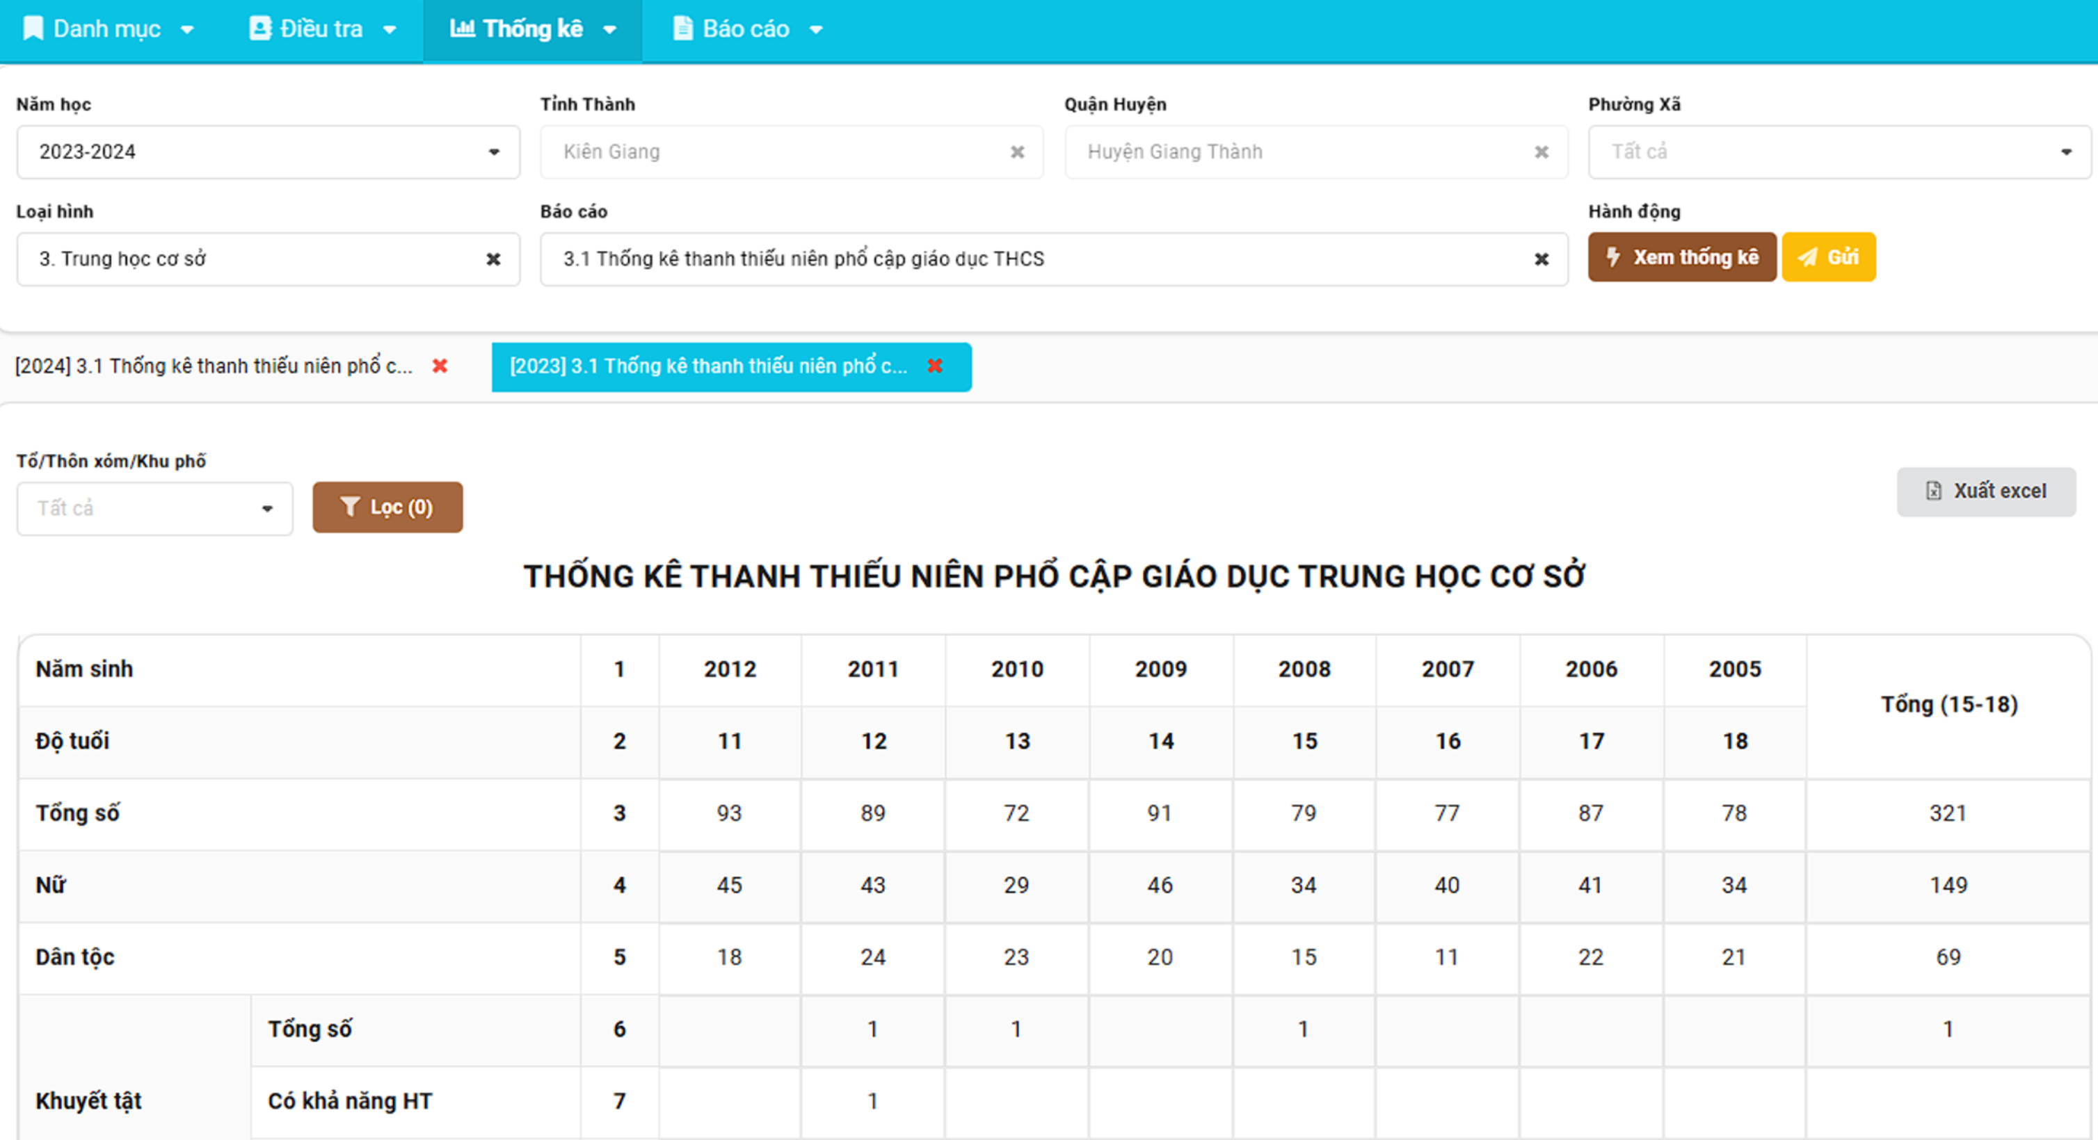The image size is (2098, 1140).
Task: Click the Xem thống kê button
Action: (1682, 257)
